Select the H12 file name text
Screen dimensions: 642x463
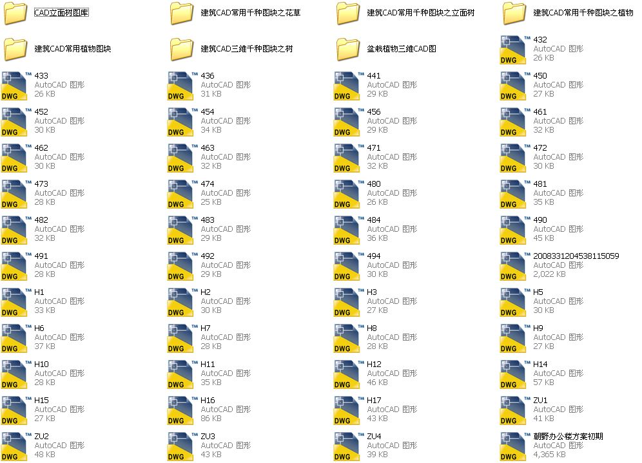tap(374, 364)
